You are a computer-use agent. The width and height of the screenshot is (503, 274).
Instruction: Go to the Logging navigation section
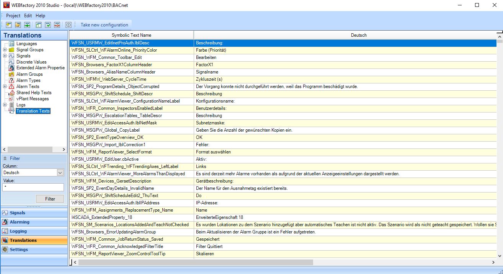[18, 231]
